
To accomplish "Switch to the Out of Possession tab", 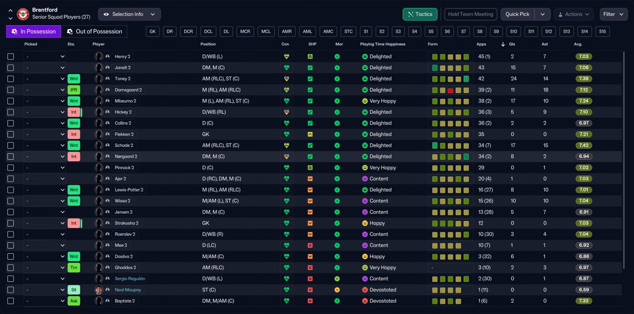I will (x=94, y=32).
